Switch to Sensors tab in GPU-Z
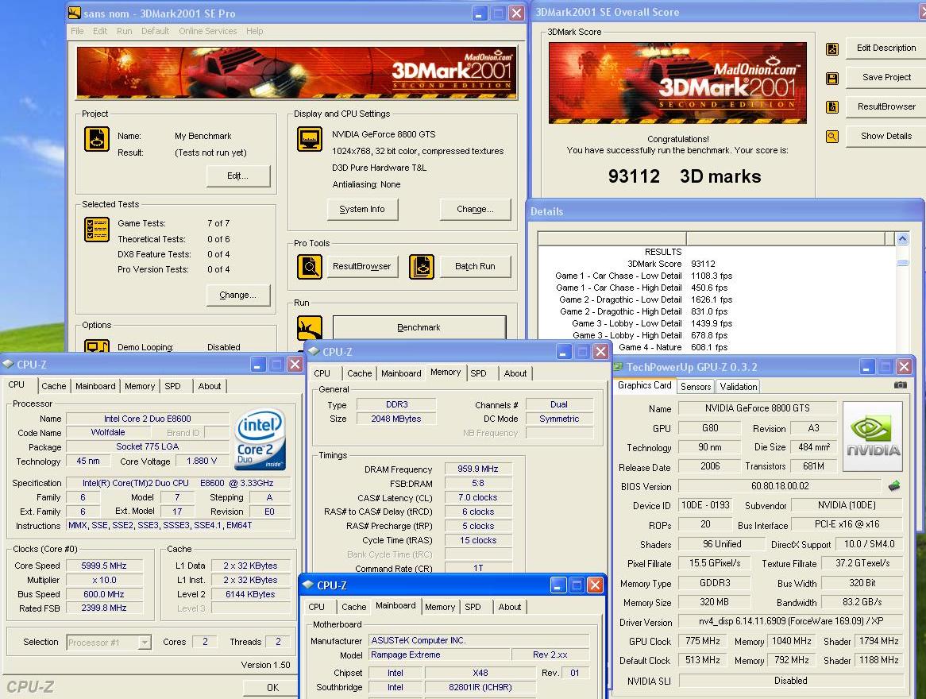The height and width of the screenshot is (699, 926). coord(696,386)
